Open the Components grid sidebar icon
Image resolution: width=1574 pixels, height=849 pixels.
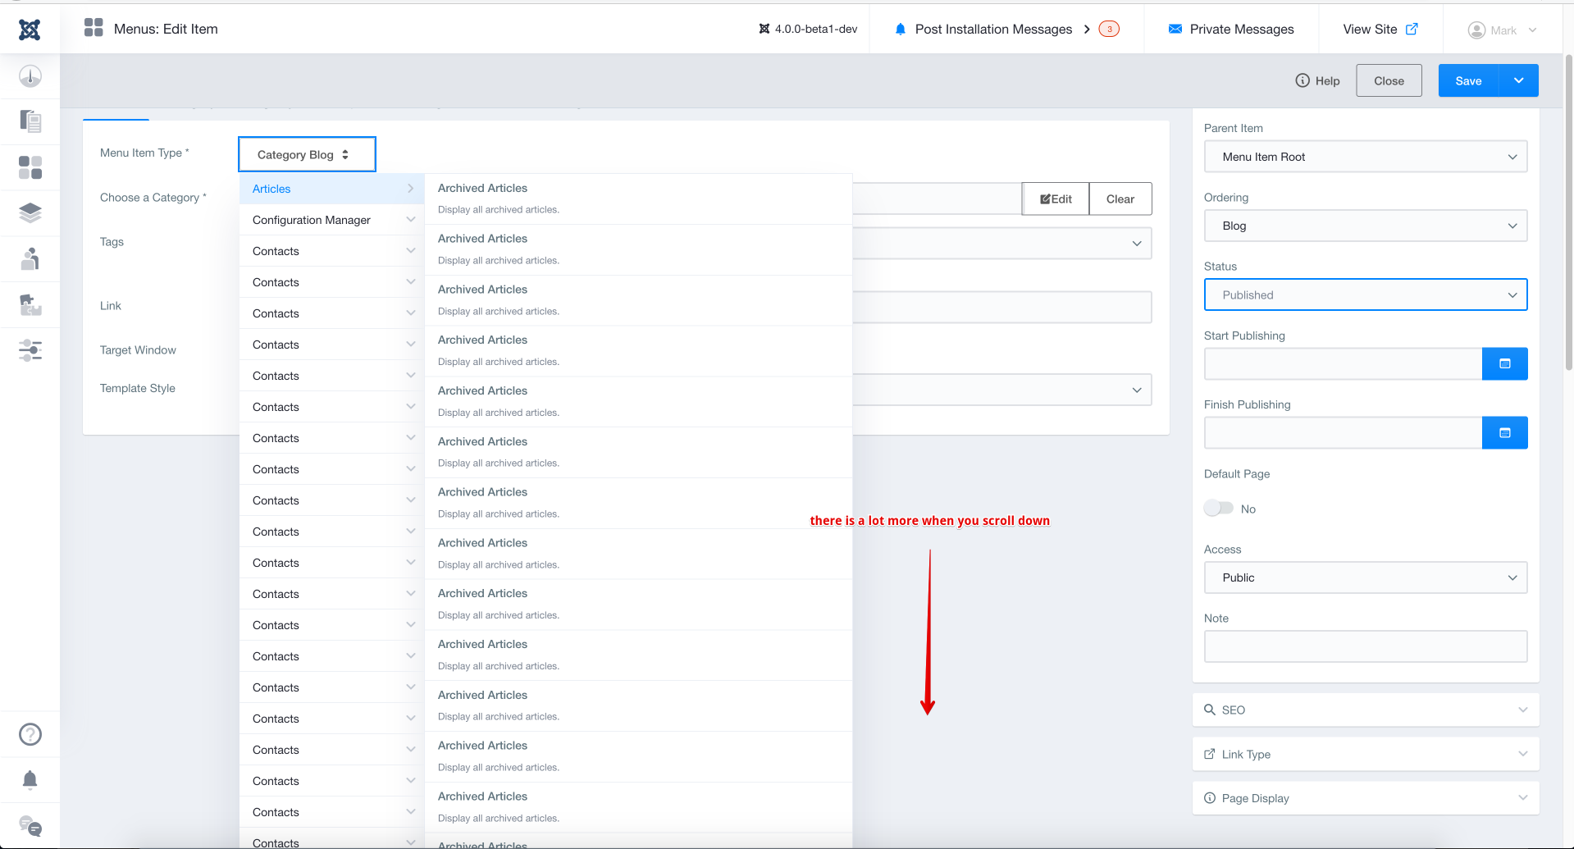click(30, 167)
